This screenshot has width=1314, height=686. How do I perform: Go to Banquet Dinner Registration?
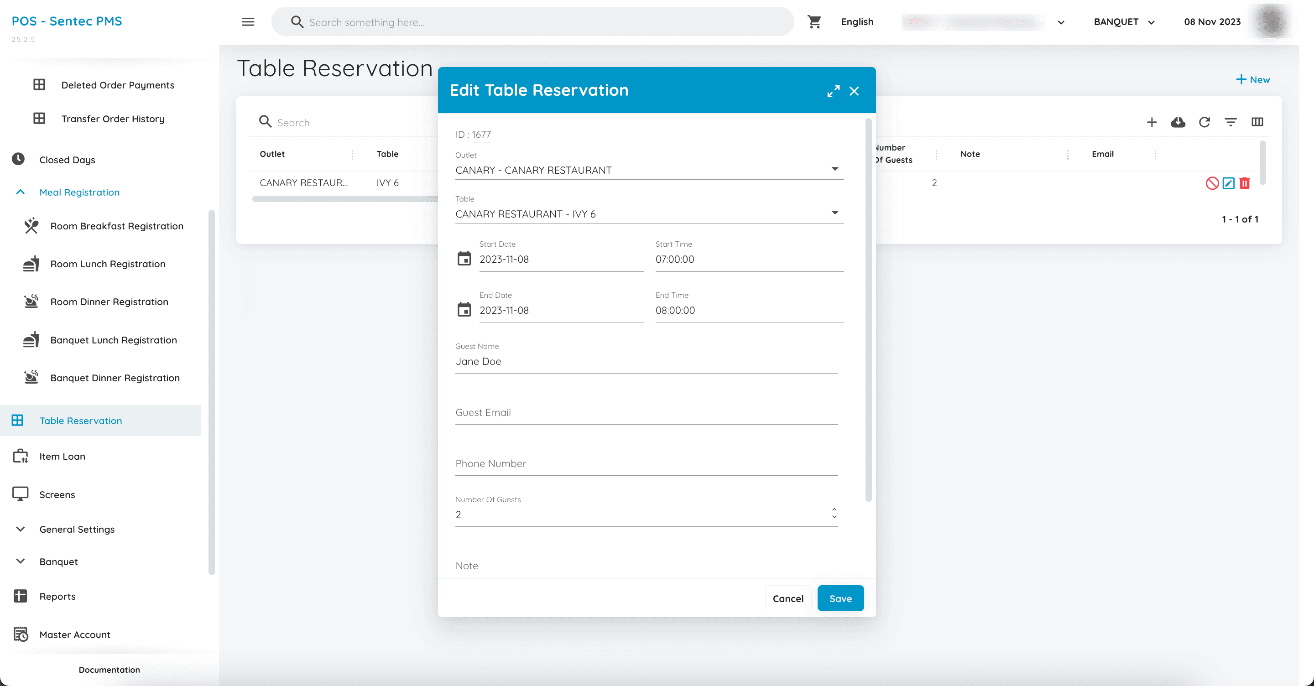click(x=115, y=378)
